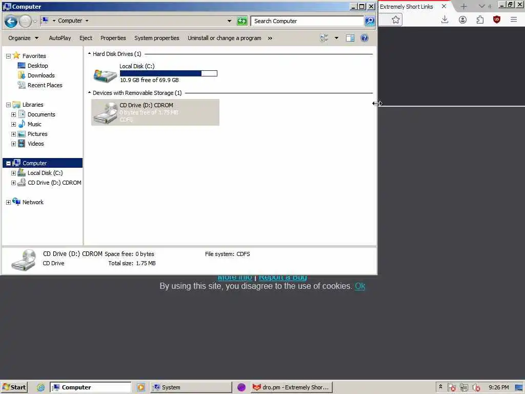
Task: Switch to the Computer taskbar button
Action: [91, 387]
